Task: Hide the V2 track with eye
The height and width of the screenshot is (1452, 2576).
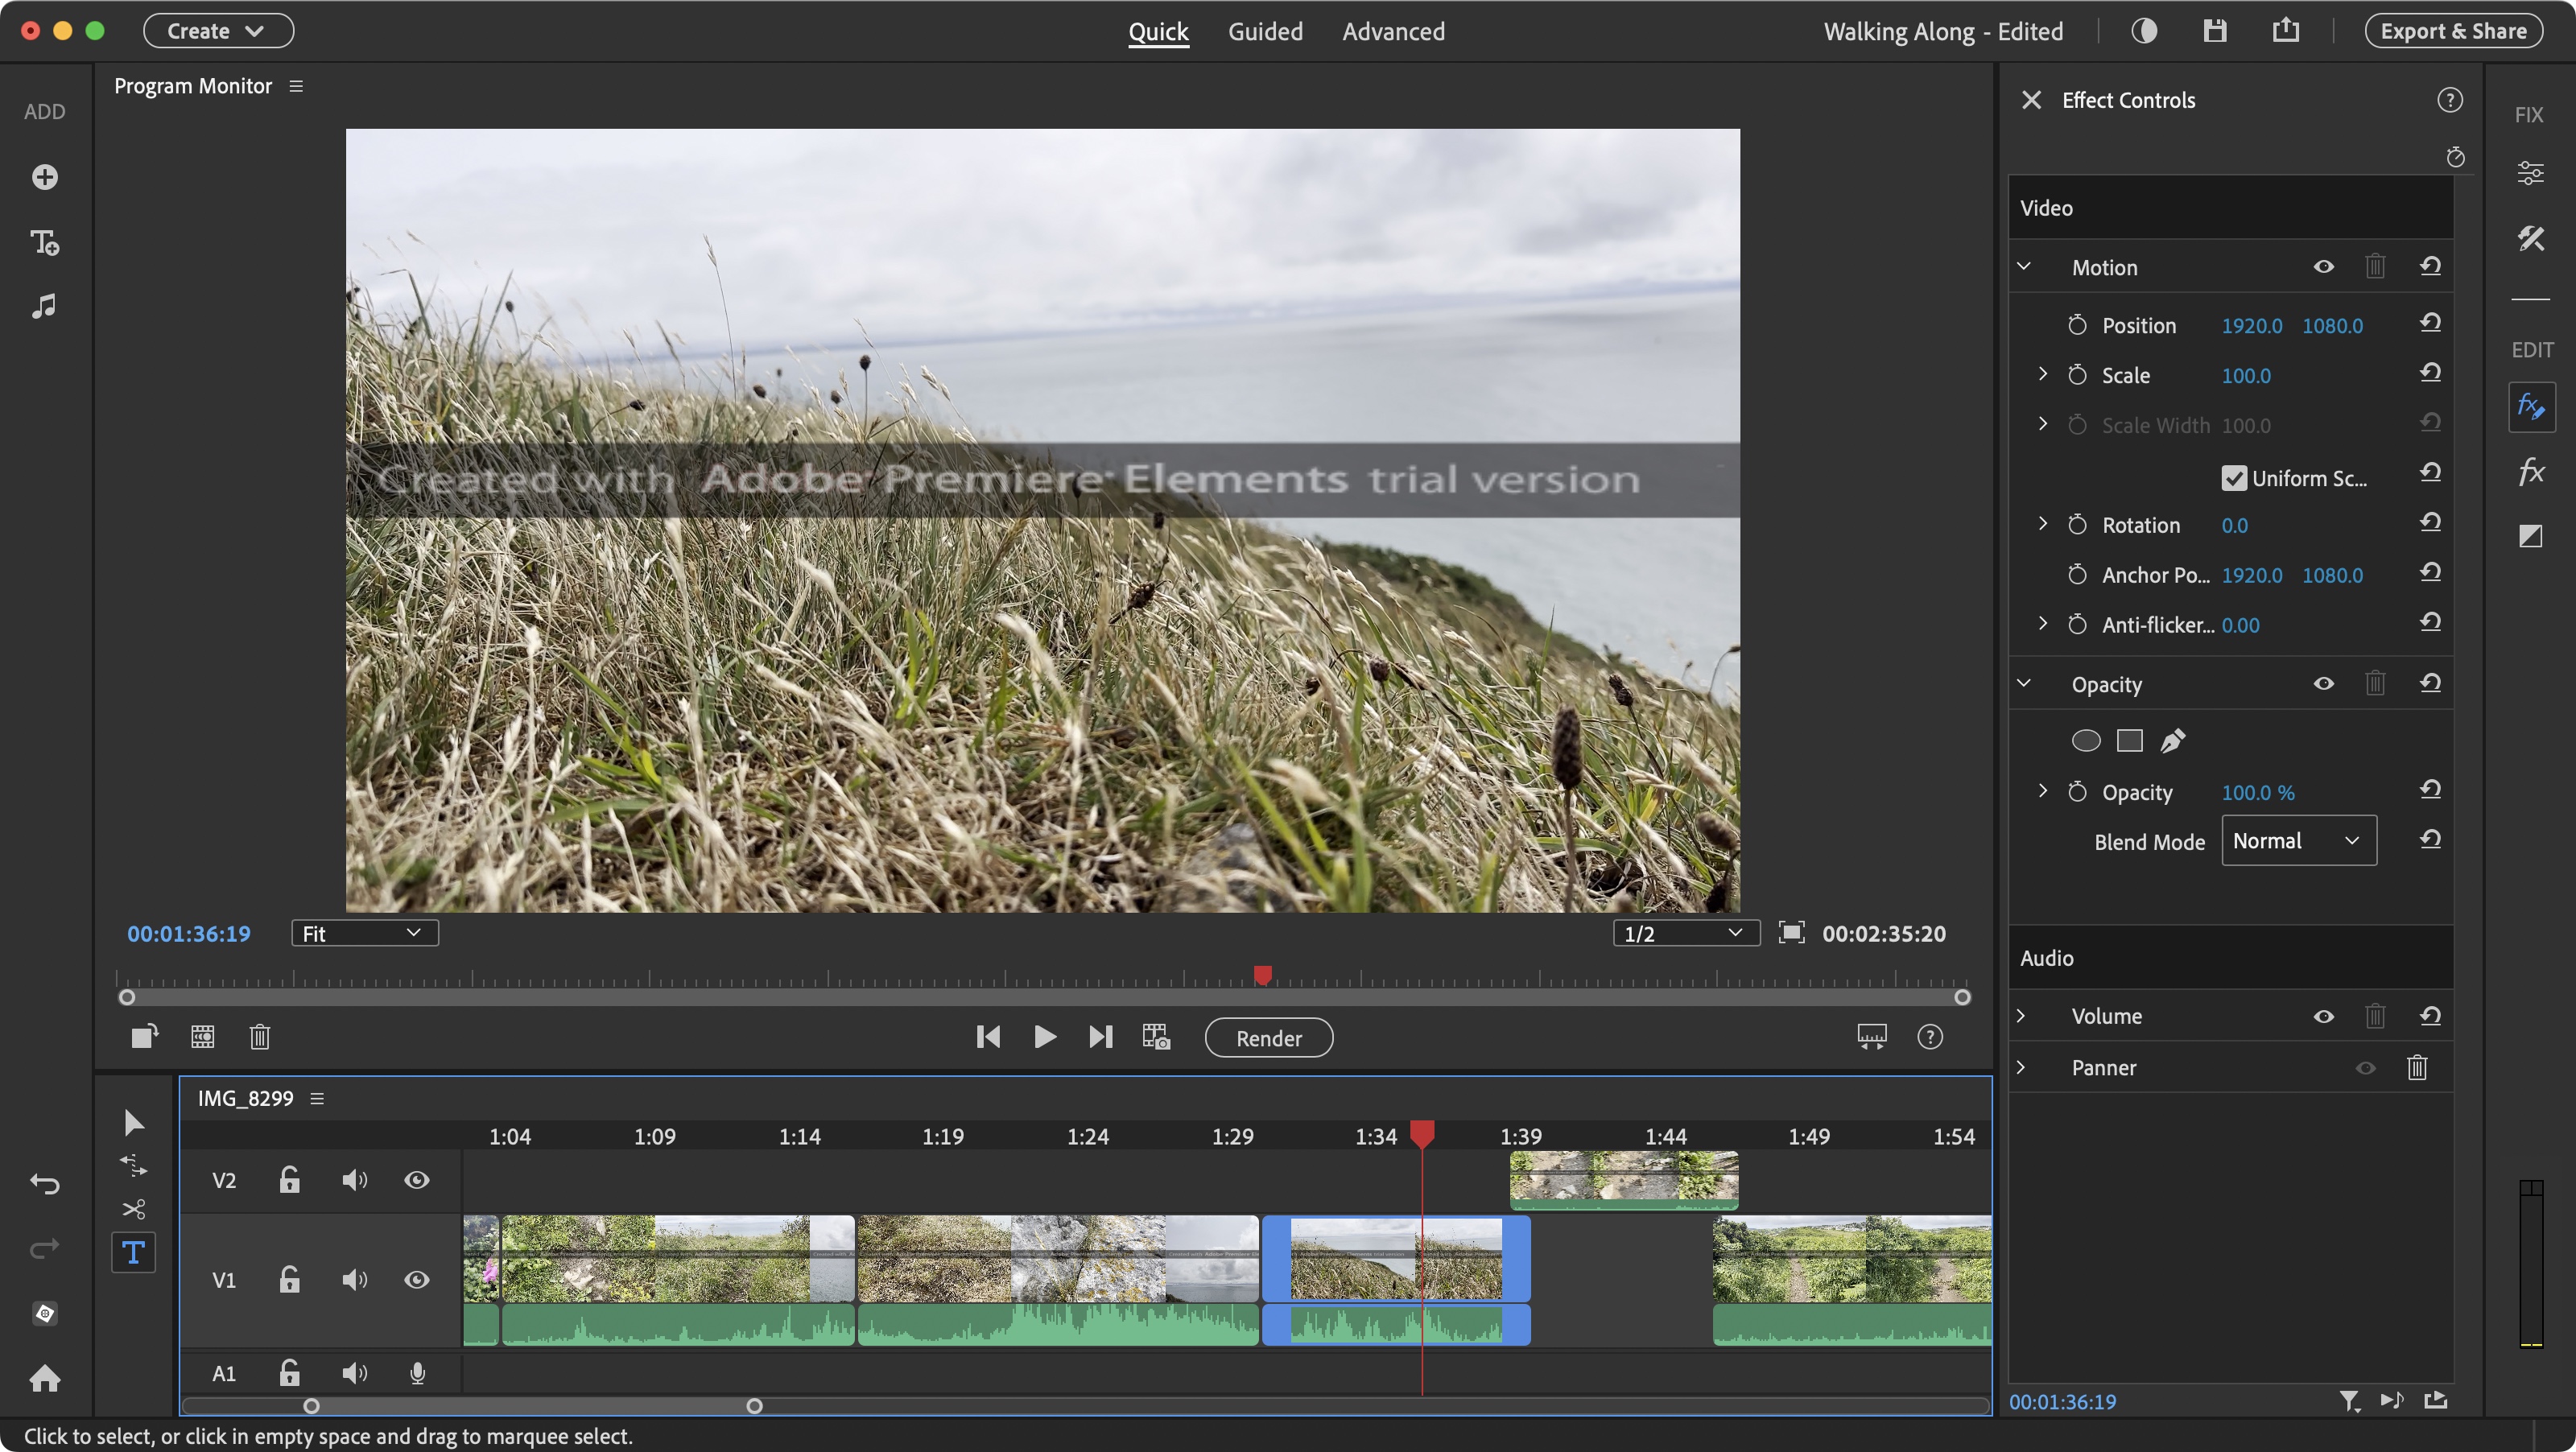Action: coord(417,1180)
